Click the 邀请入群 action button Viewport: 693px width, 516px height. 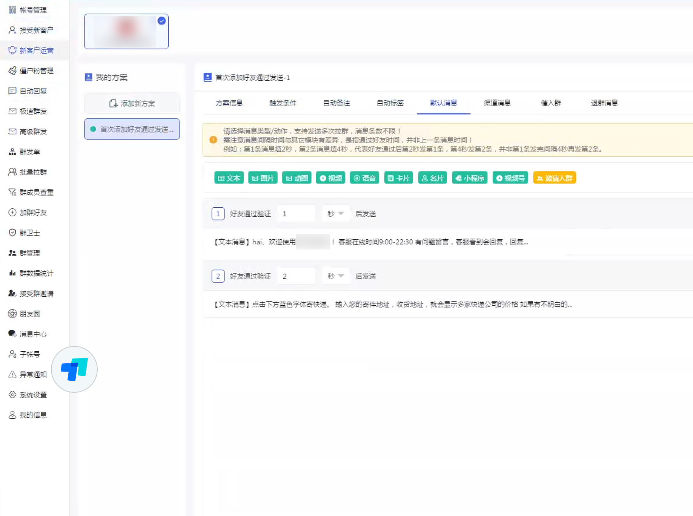point(554,178)
